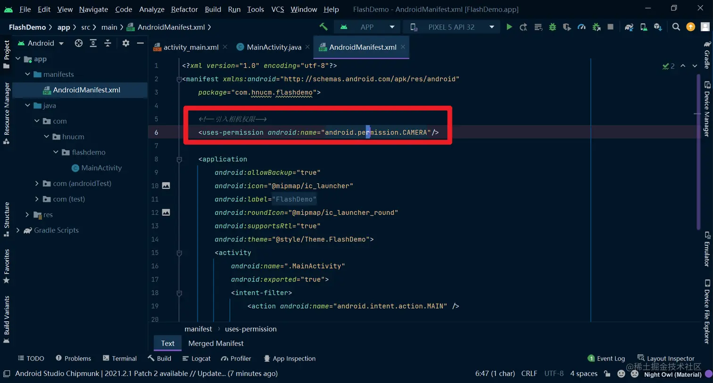Click the Sync Project with Gradle icon
The image size is (713, 383).
(629, 27)
